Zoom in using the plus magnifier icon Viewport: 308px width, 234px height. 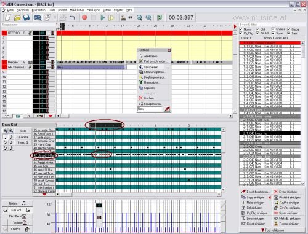click(148, 18)
